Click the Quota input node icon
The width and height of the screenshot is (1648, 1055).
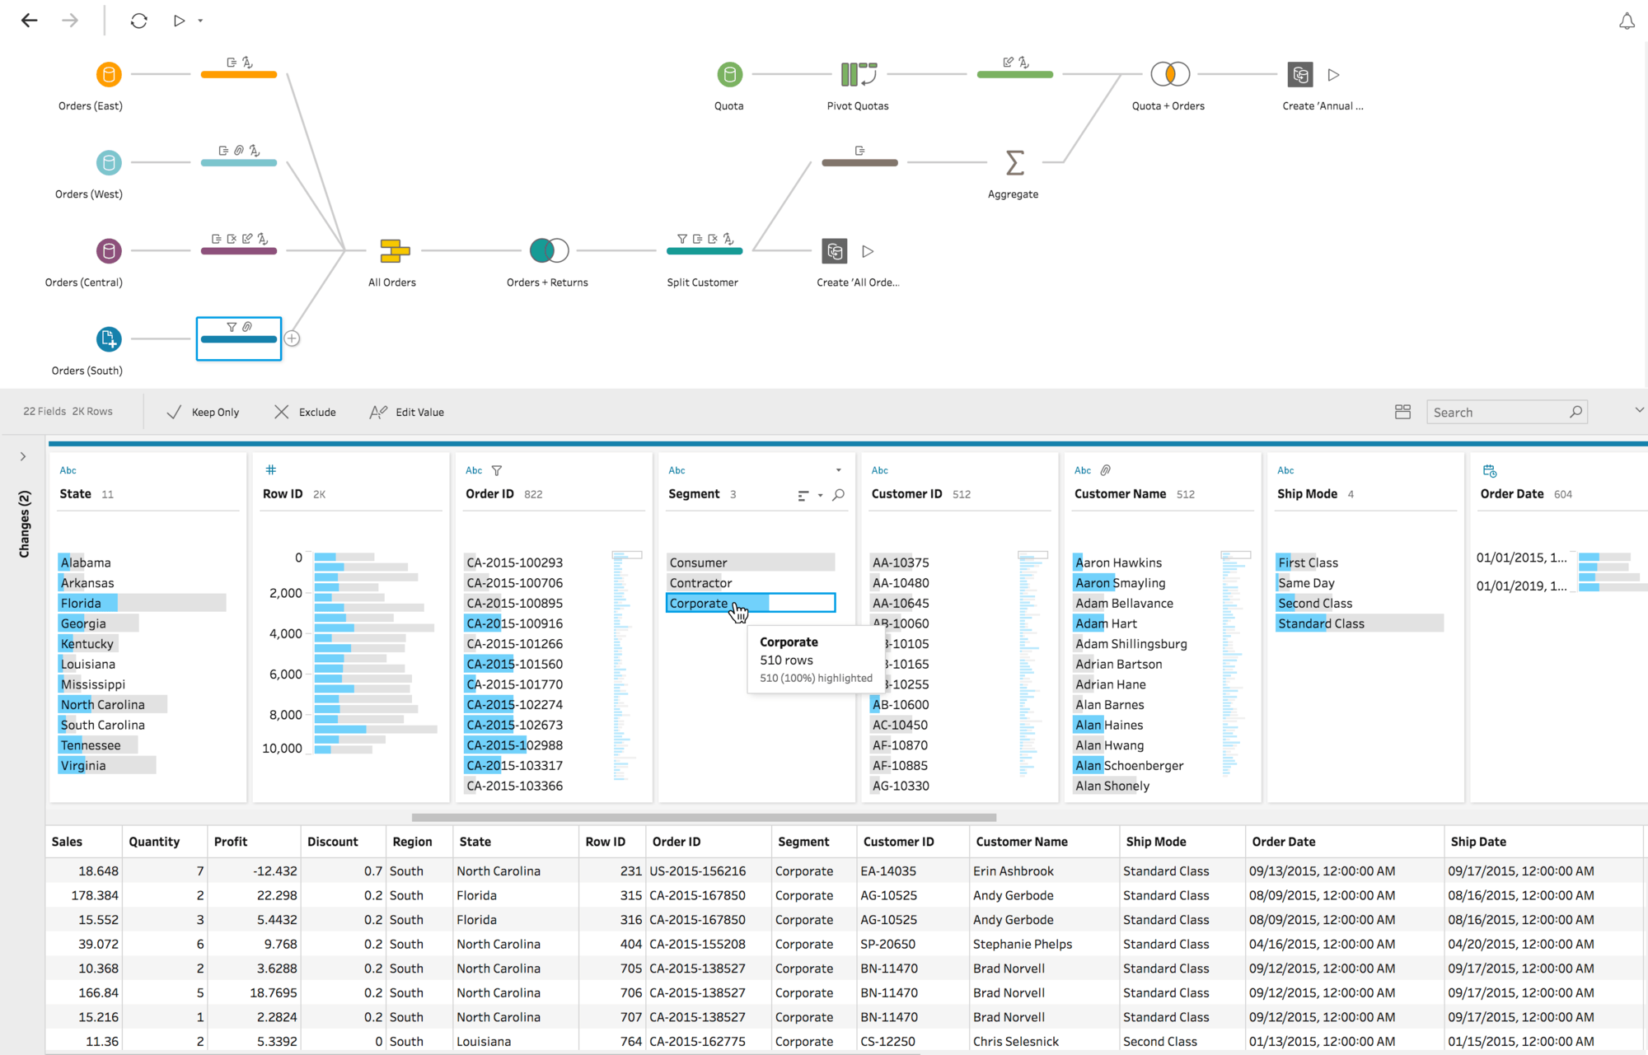[x=729, y=74]
